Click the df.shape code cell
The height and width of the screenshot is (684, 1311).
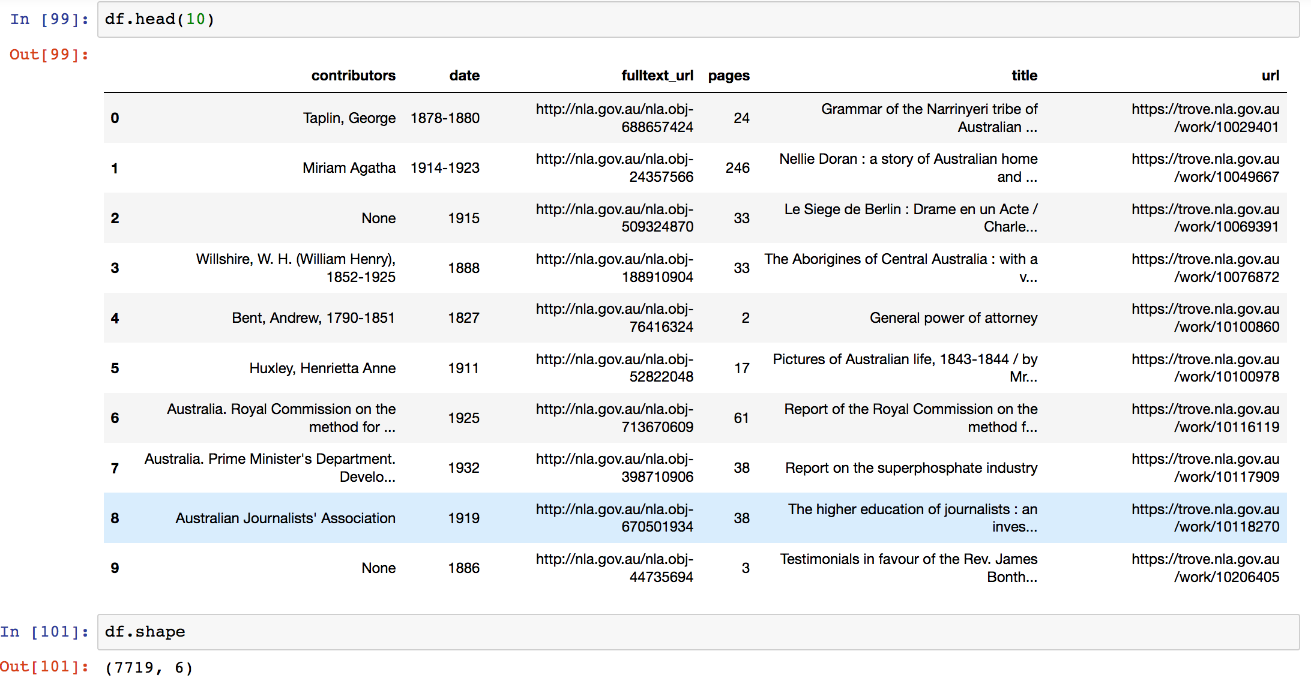tap(698, 632)
